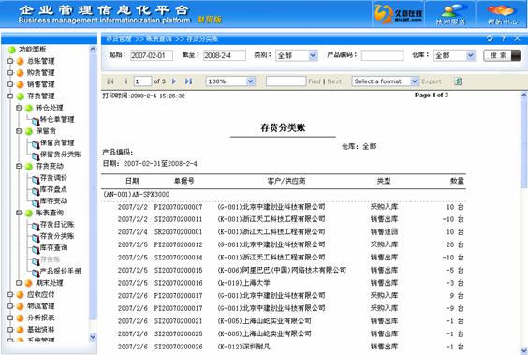Click the 销售退回 type cell

point(384,232)
